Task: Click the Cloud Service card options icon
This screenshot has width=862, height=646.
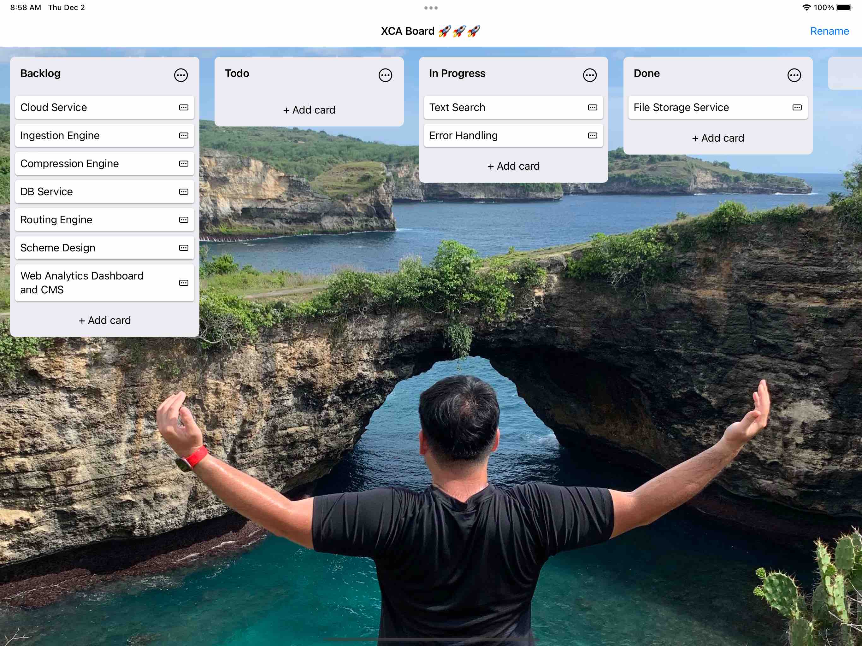Action: coord(184,108)
